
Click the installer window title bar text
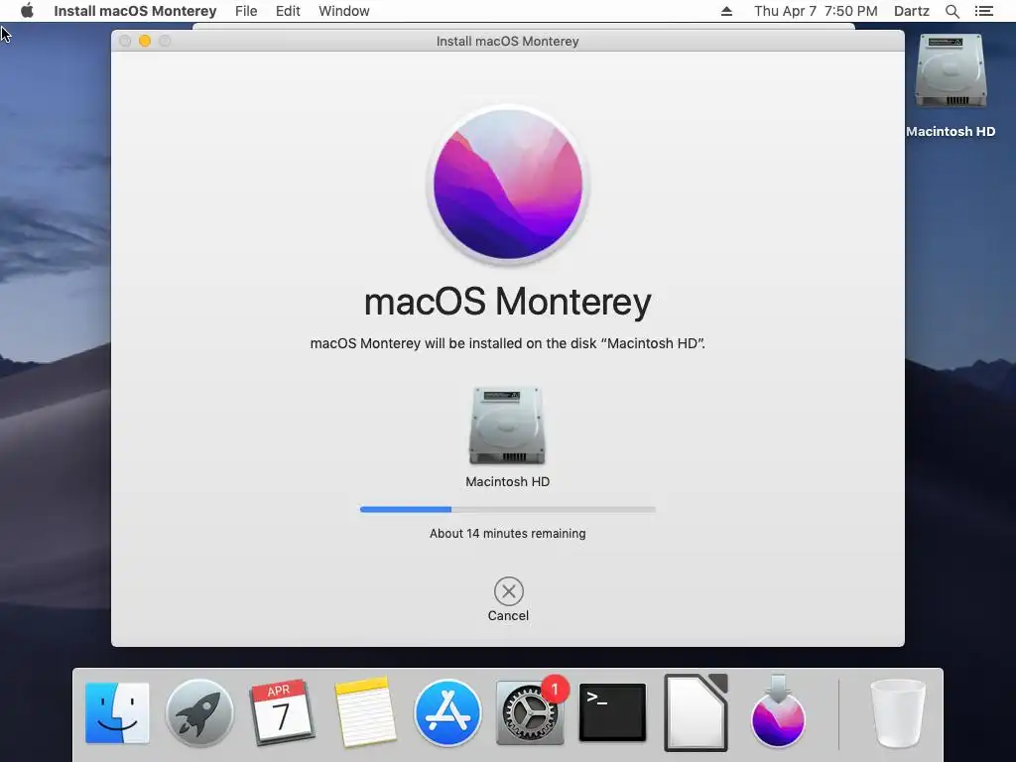[507, 41]
